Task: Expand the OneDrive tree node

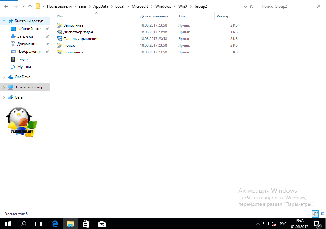Action: coord(4,77)
